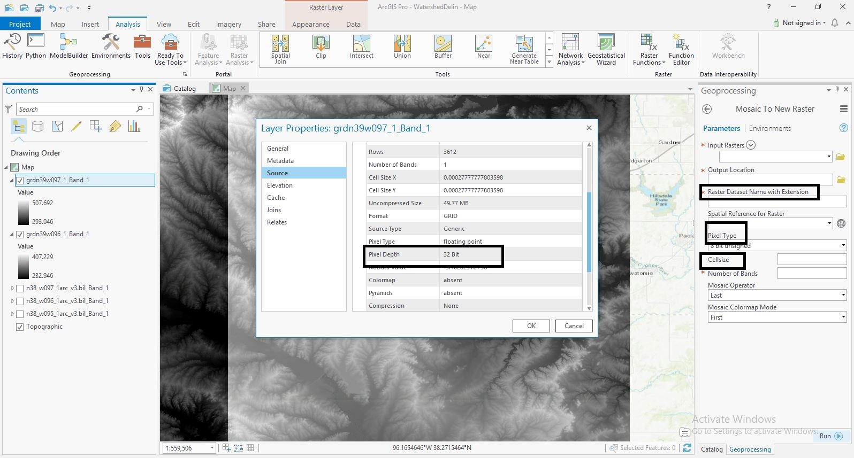Viewport: 854px width, 458px height.
Task: Click the Generate Near Table tool
Action: click(x=524, y=49)
